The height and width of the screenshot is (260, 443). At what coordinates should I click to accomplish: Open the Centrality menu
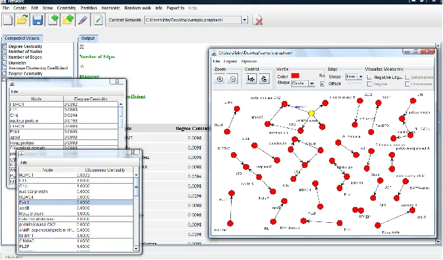[x=66, y=8]
